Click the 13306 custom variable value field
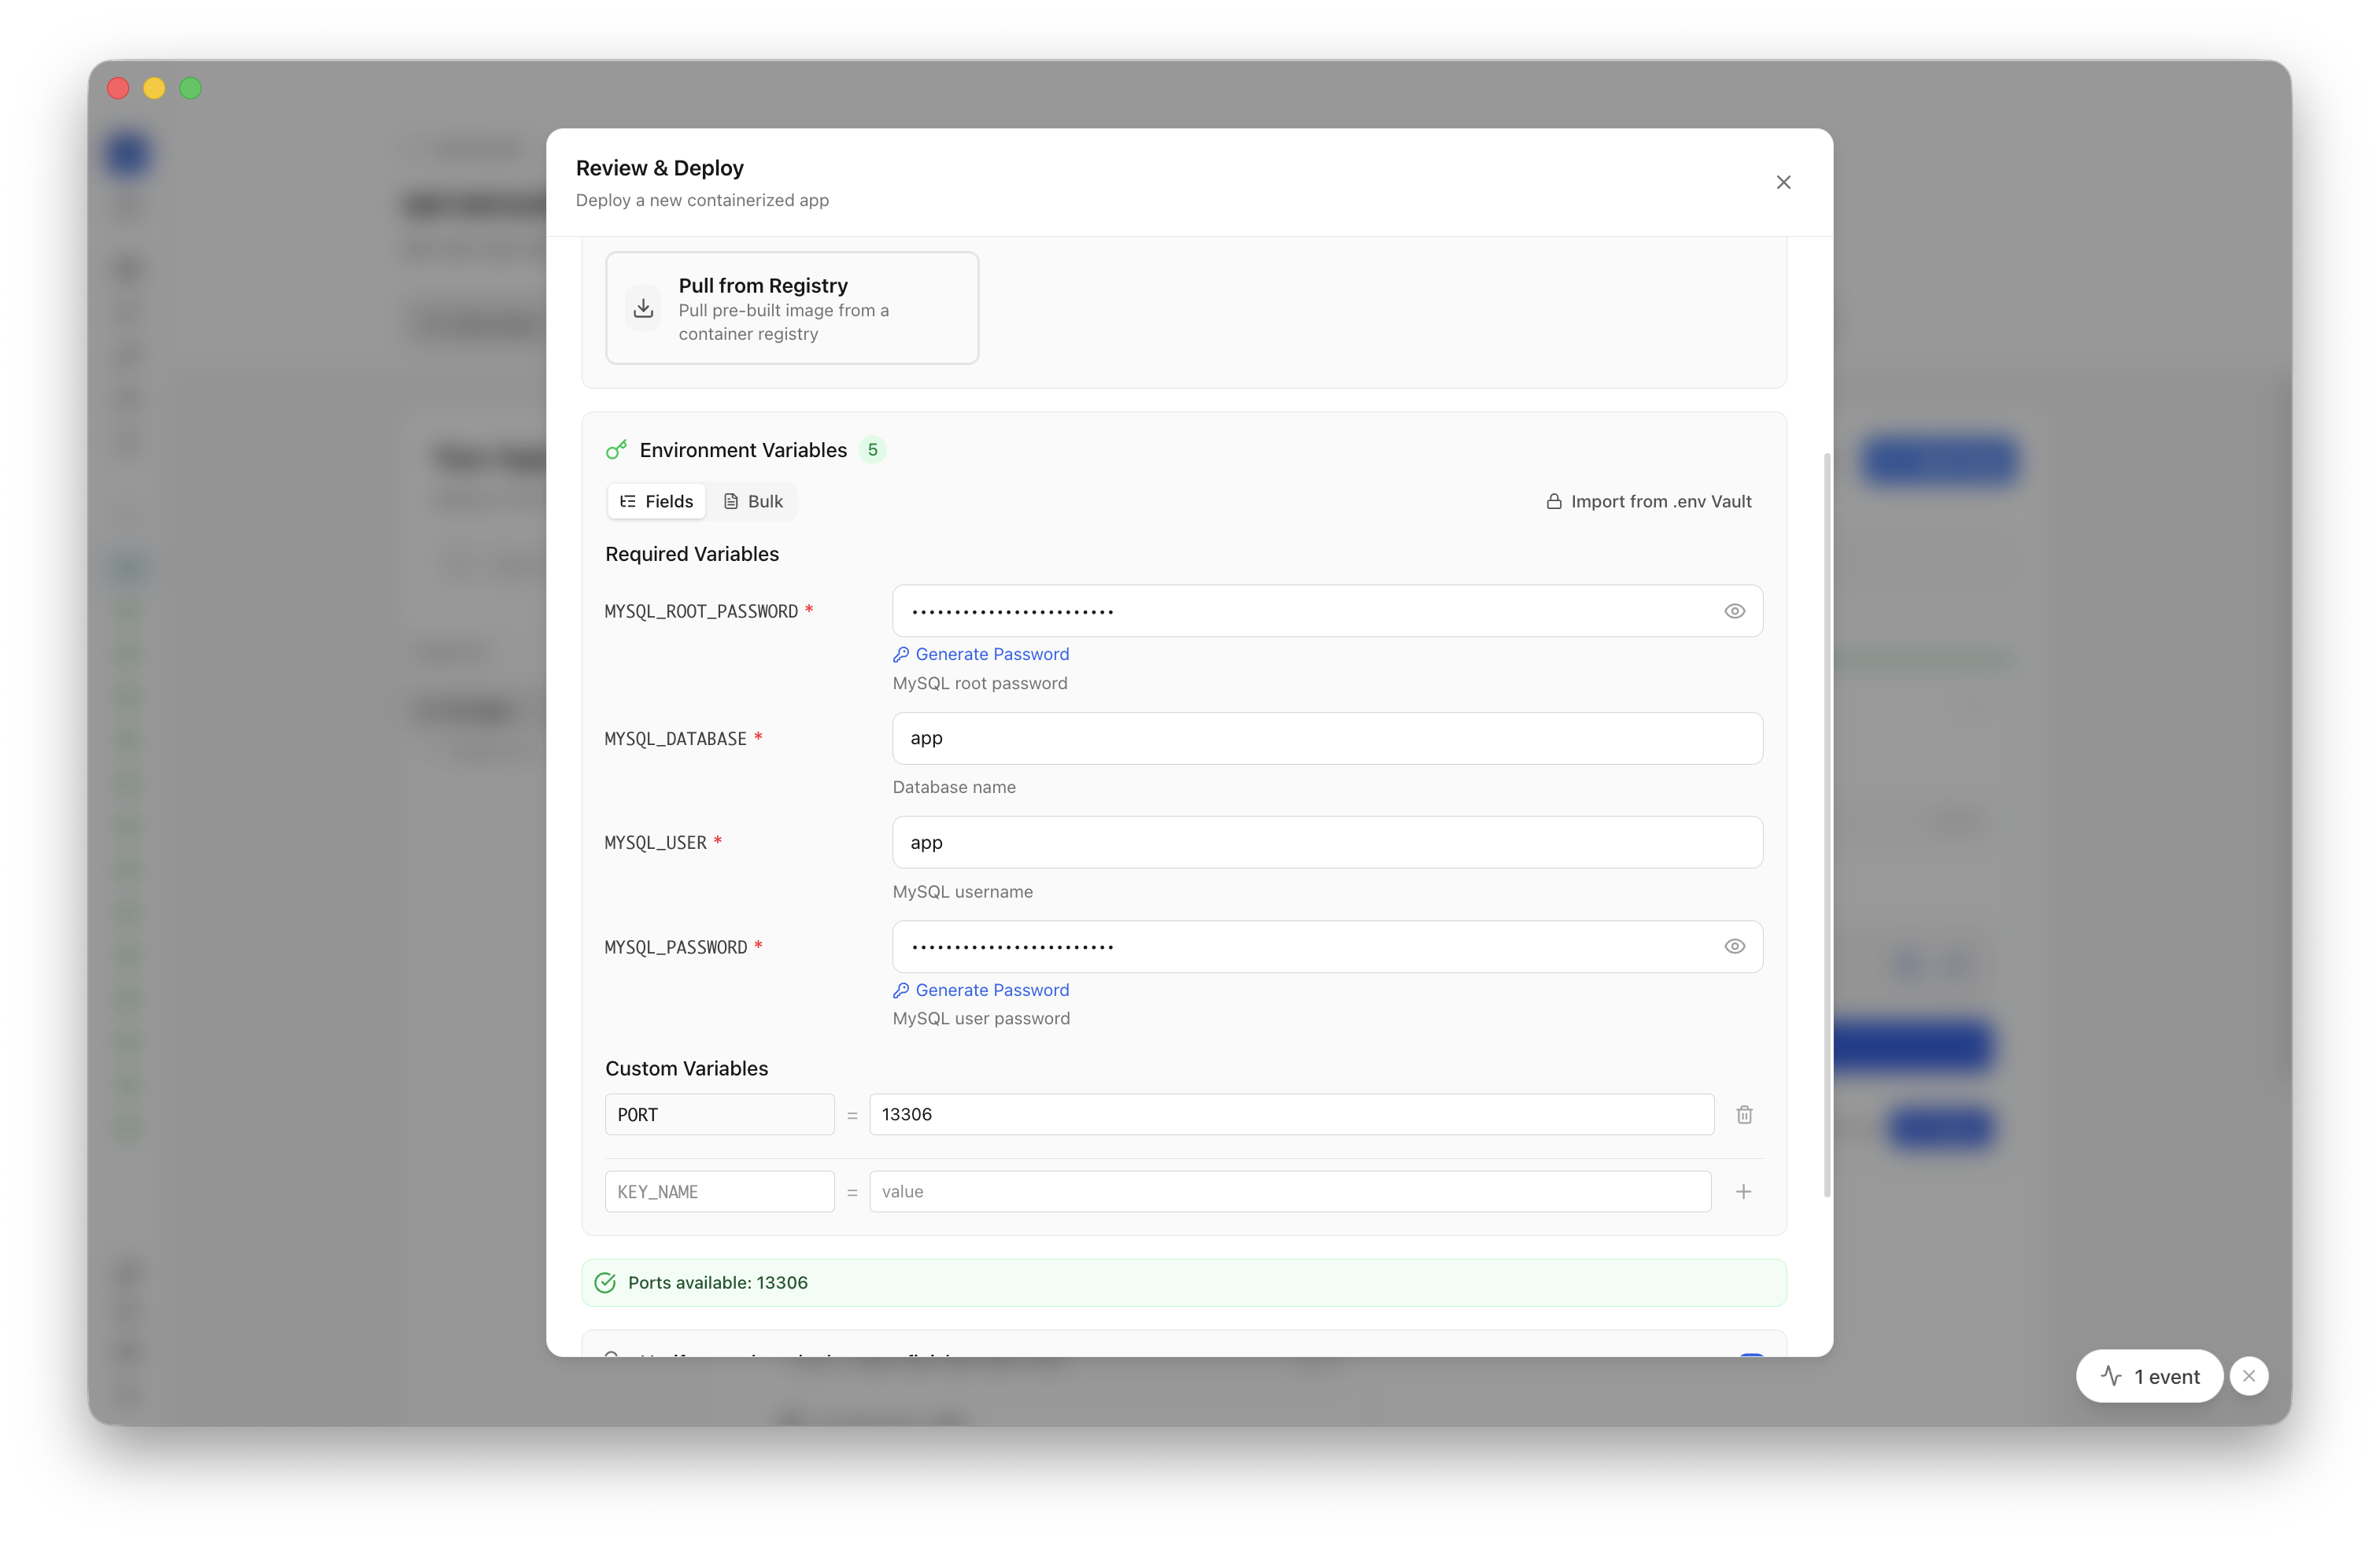 click(x=1291, y=1114)
